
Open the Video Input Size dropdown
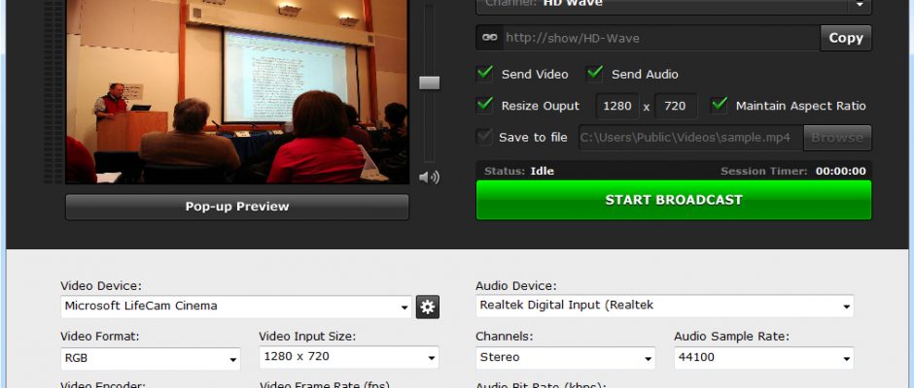(349, 357)
